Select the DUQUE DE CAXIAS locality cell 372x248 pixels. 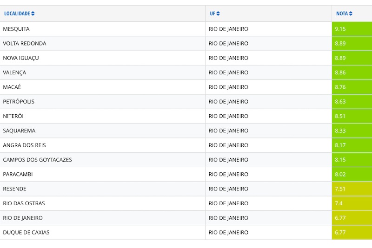coord(26,232)
